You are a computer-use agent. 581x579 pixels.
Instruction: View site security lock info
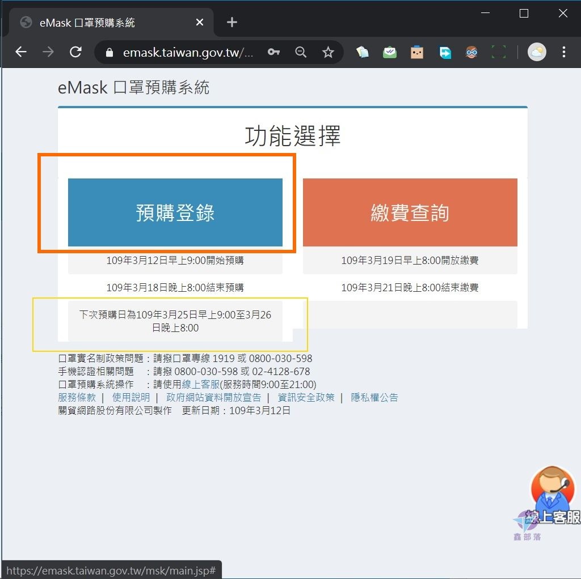[x=110, y=53]
